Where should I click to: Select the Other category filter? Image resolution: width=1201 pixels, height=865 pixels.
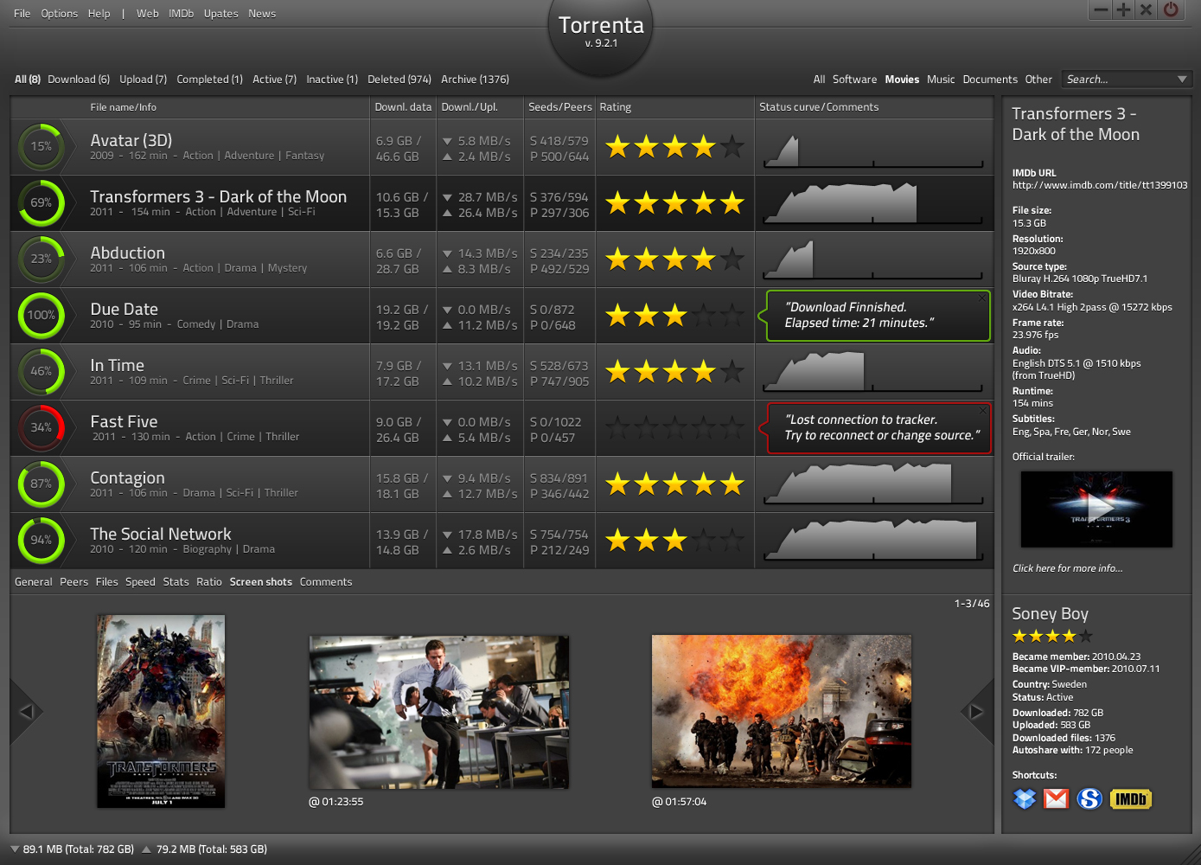coord(1038,80)
